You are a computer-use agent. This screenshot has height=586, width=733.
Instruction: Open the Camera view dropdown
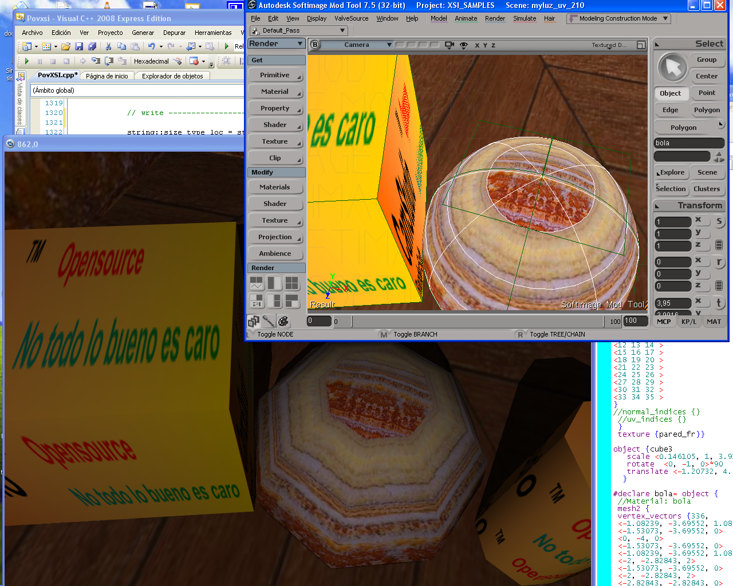click(357, 45)
